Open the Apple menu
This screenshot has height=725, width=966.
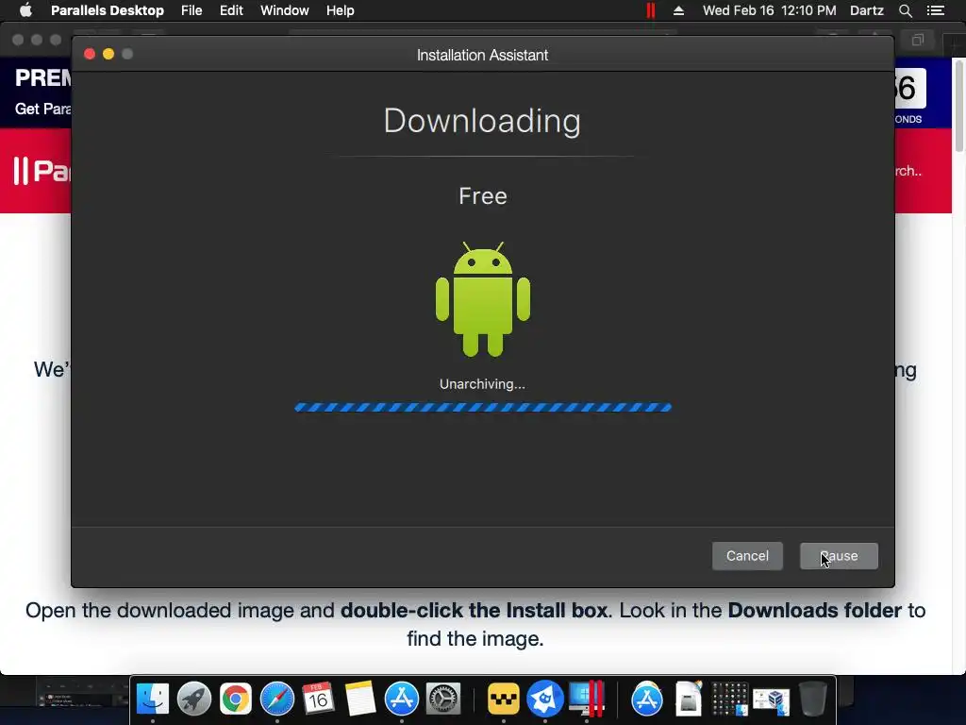click(25, 10)
